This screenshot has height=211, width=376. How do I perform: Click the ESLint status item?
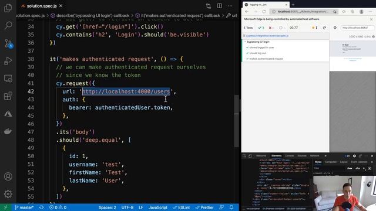click(x=182, y=207)
